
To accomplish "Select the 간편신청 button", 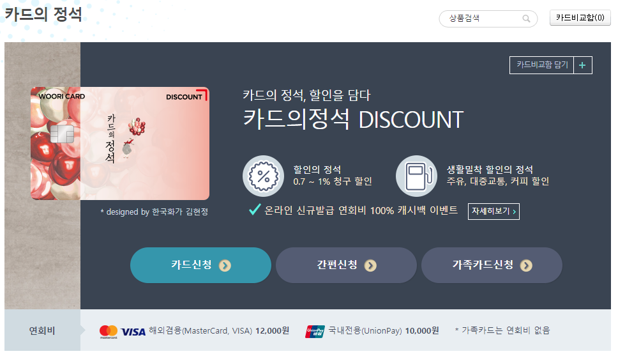I will pos(346,265).
